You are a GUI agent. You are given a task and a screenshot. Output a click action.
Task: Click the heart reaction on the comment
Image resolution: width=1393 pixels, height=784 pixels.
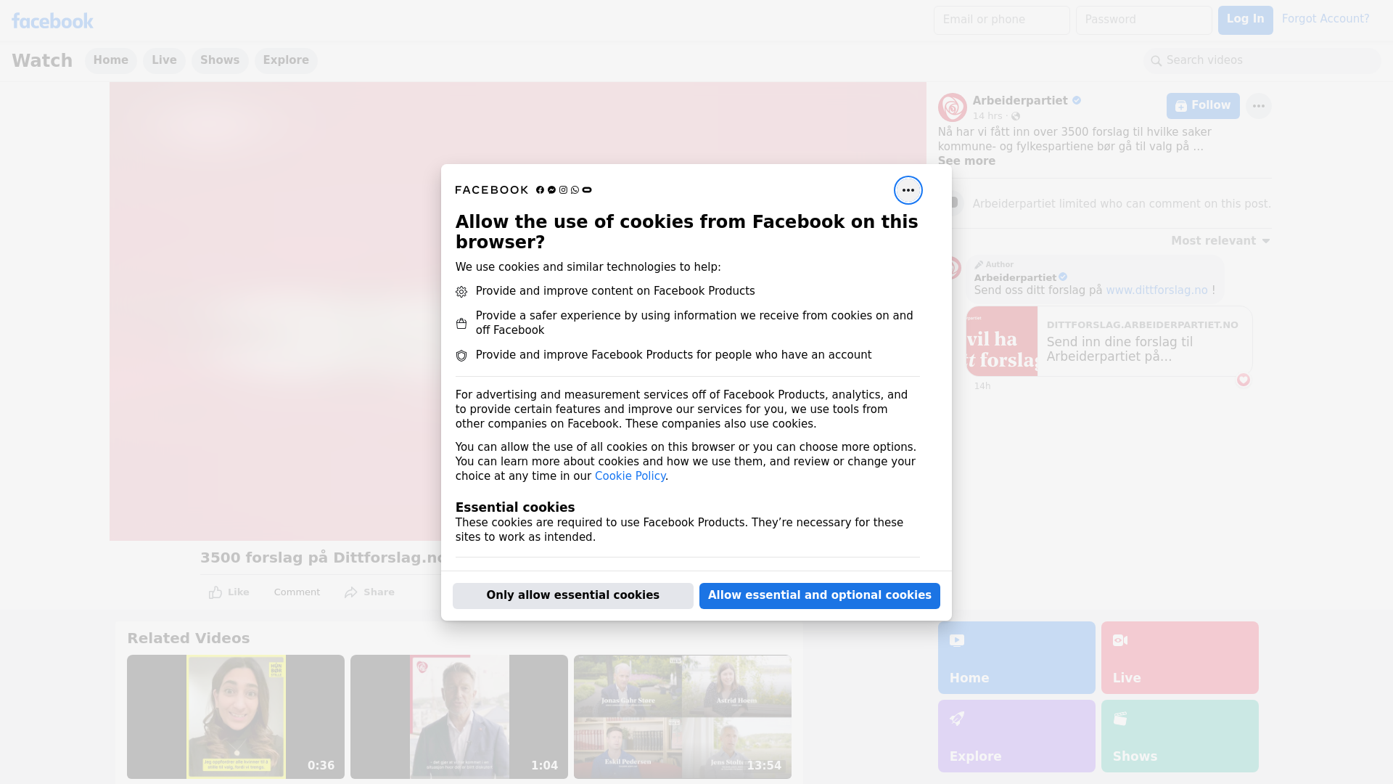(1243, 380)
